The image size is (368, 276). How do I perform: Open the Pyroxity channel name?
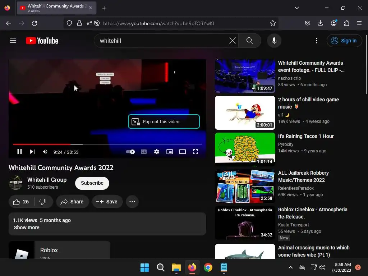(x=286, y=144)
